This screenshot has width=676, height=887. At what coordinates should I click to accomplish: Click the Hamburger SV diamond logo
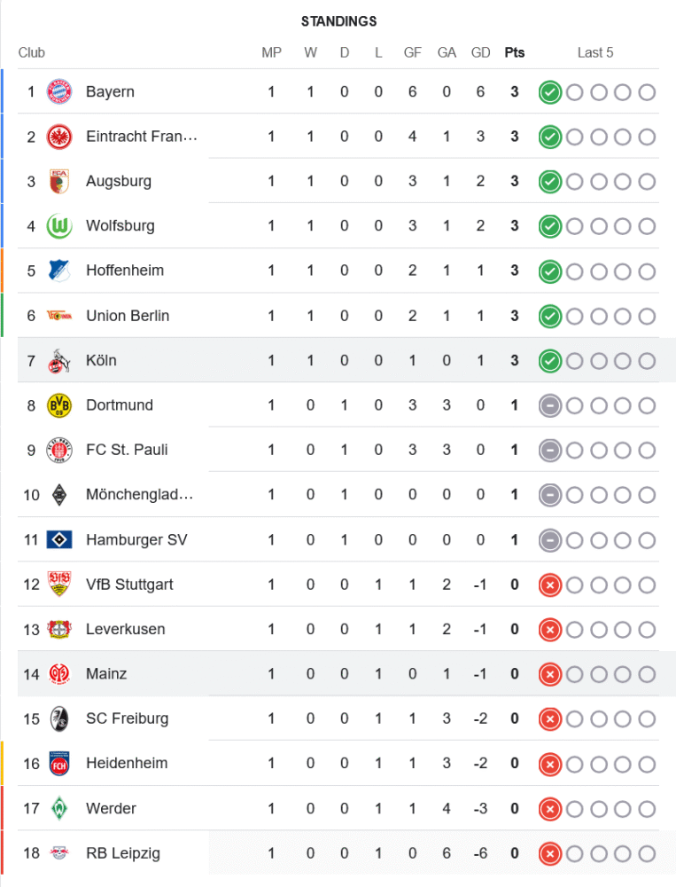(59, 539)
